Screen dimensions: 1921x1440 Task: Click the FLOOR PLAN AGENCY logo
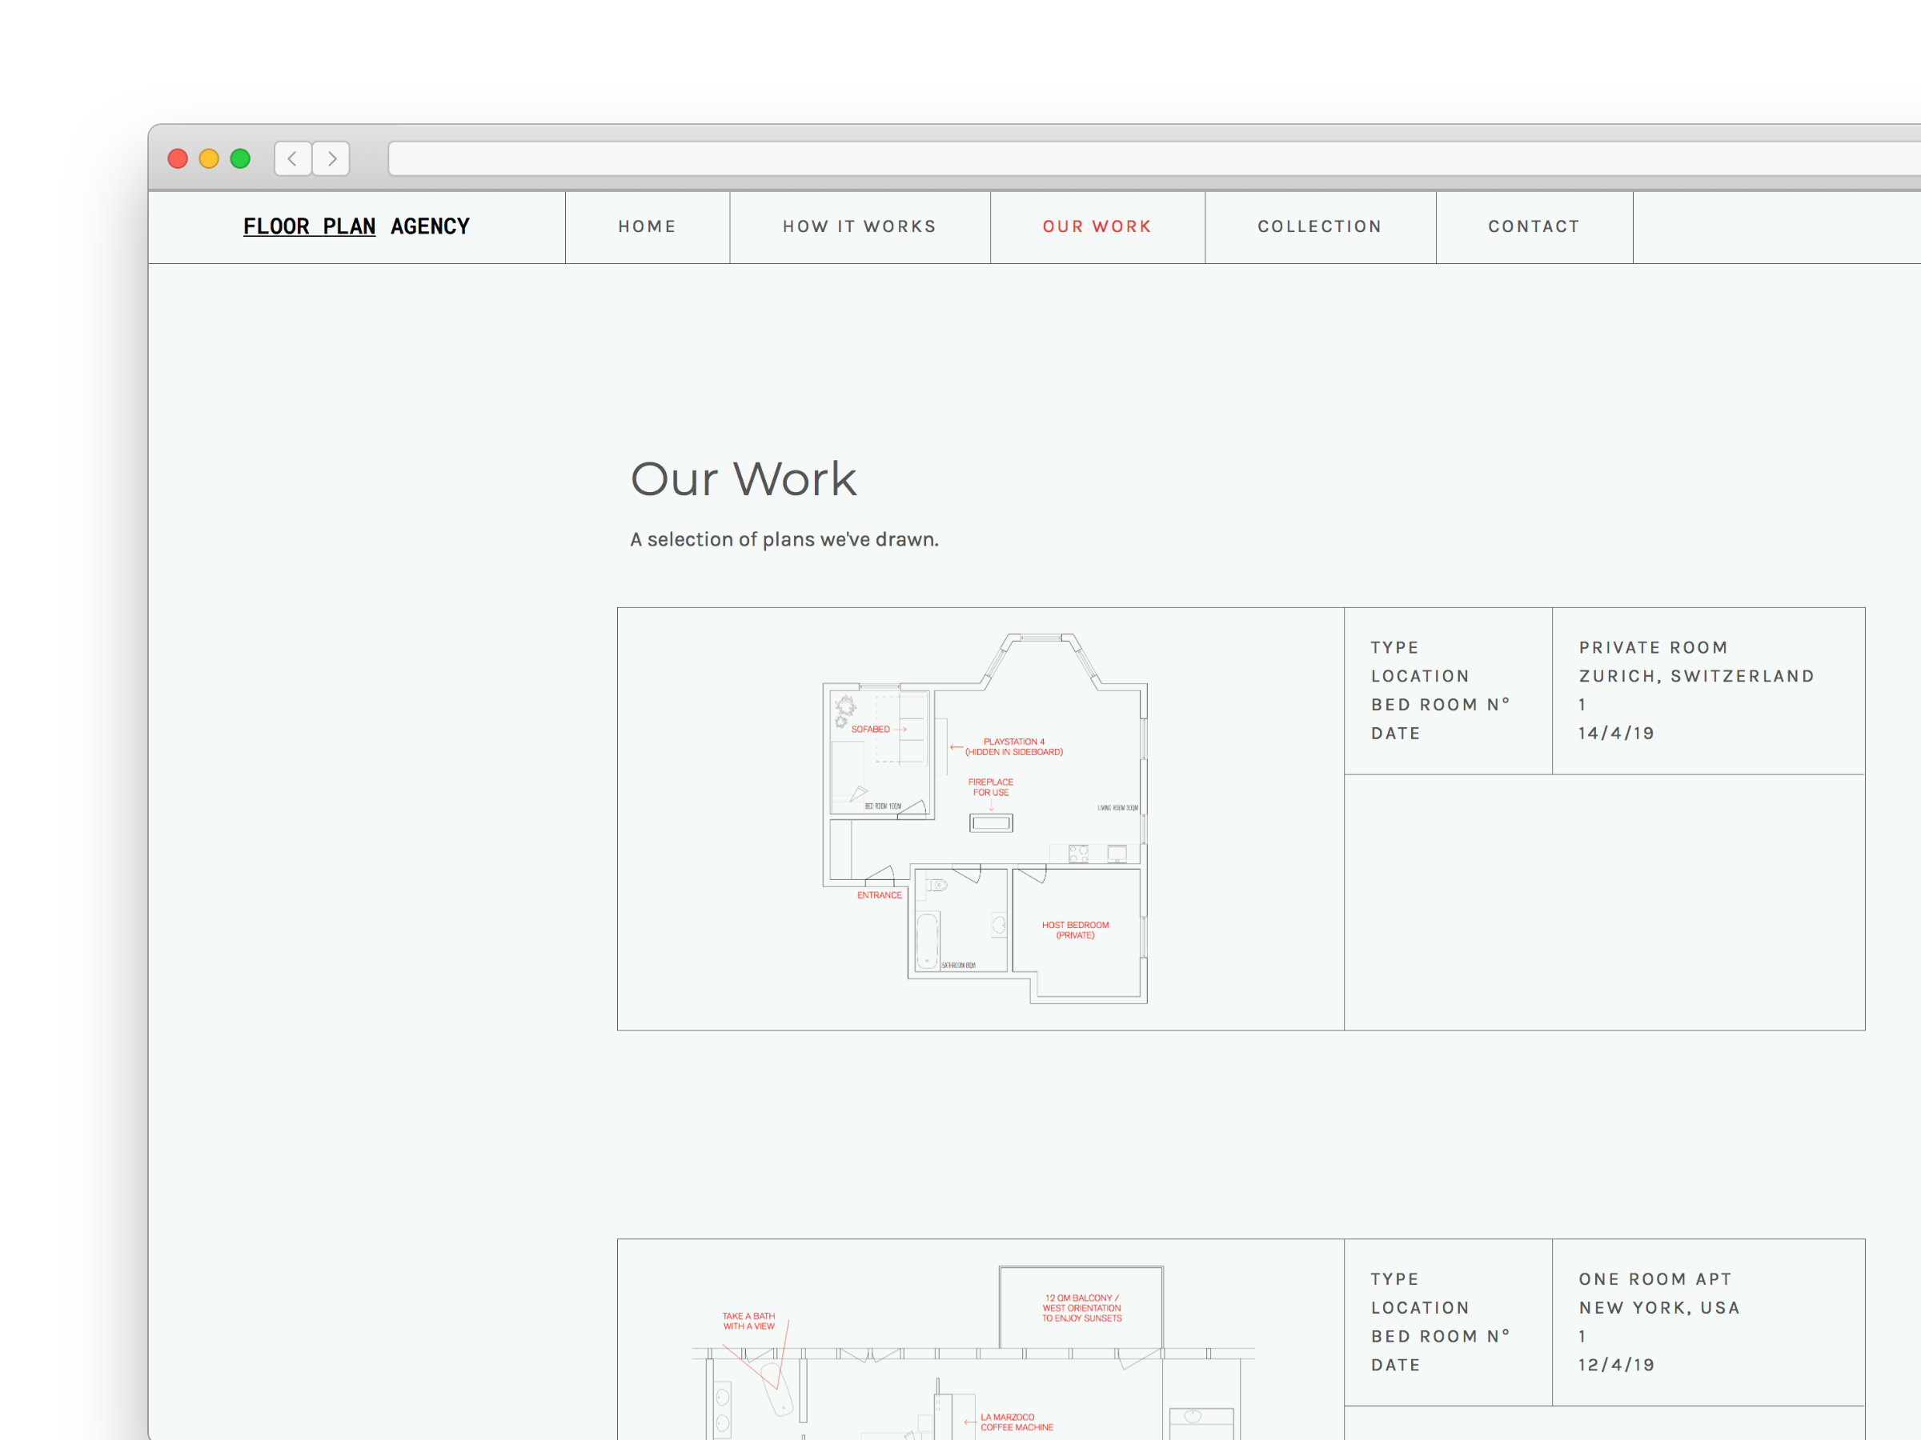[356, 226]
